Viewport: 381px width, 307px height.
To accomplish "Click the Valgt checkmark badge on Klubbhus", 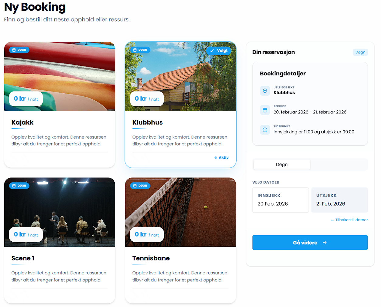I will [x=219, y=51].
